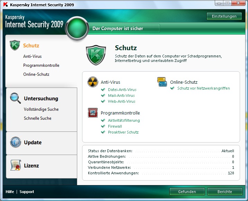
Task: Click checkmark beside Schutz vor Netzwerkangriffen
Action: [x=172, y=88]
